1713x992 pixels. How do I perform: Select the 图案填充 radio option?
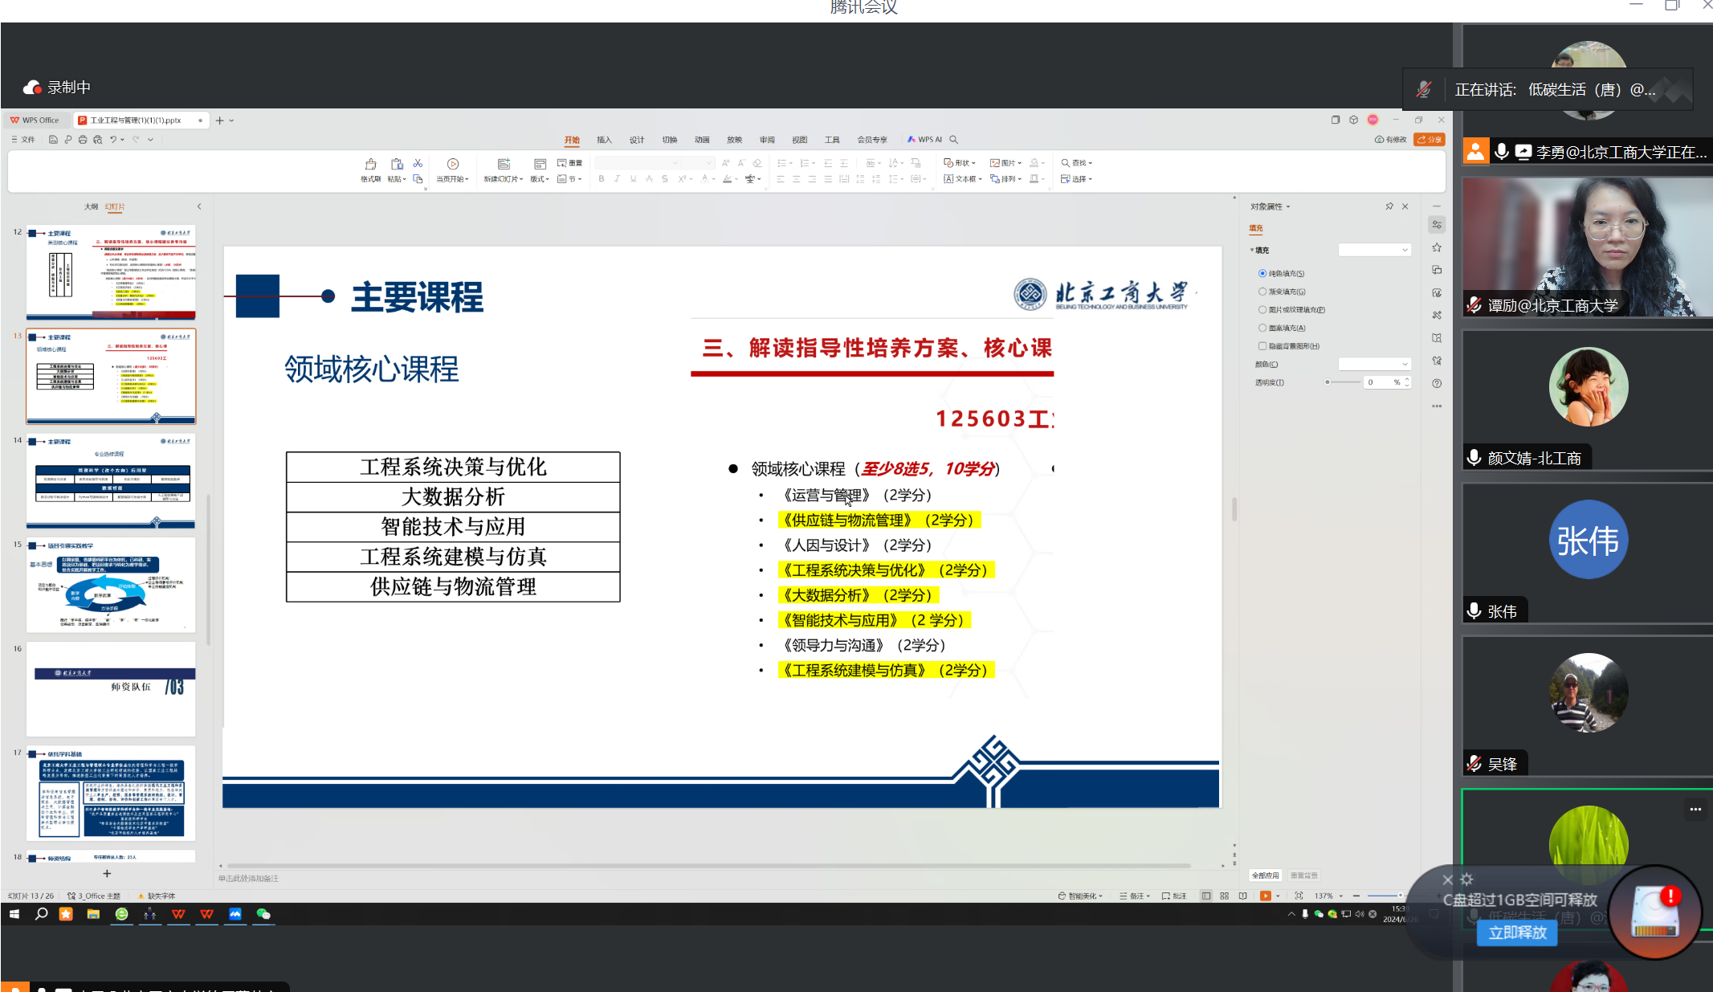[x=1262, y=328]
